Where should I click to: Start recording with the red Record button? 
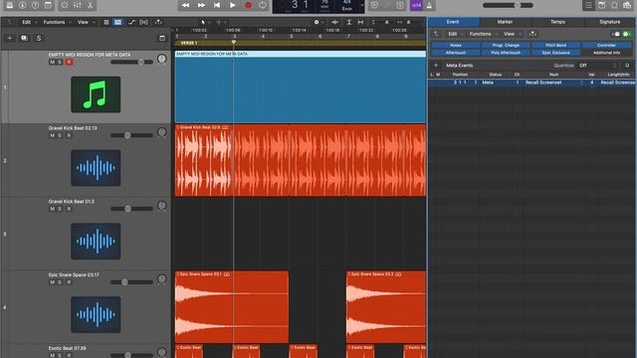point(248,5)
